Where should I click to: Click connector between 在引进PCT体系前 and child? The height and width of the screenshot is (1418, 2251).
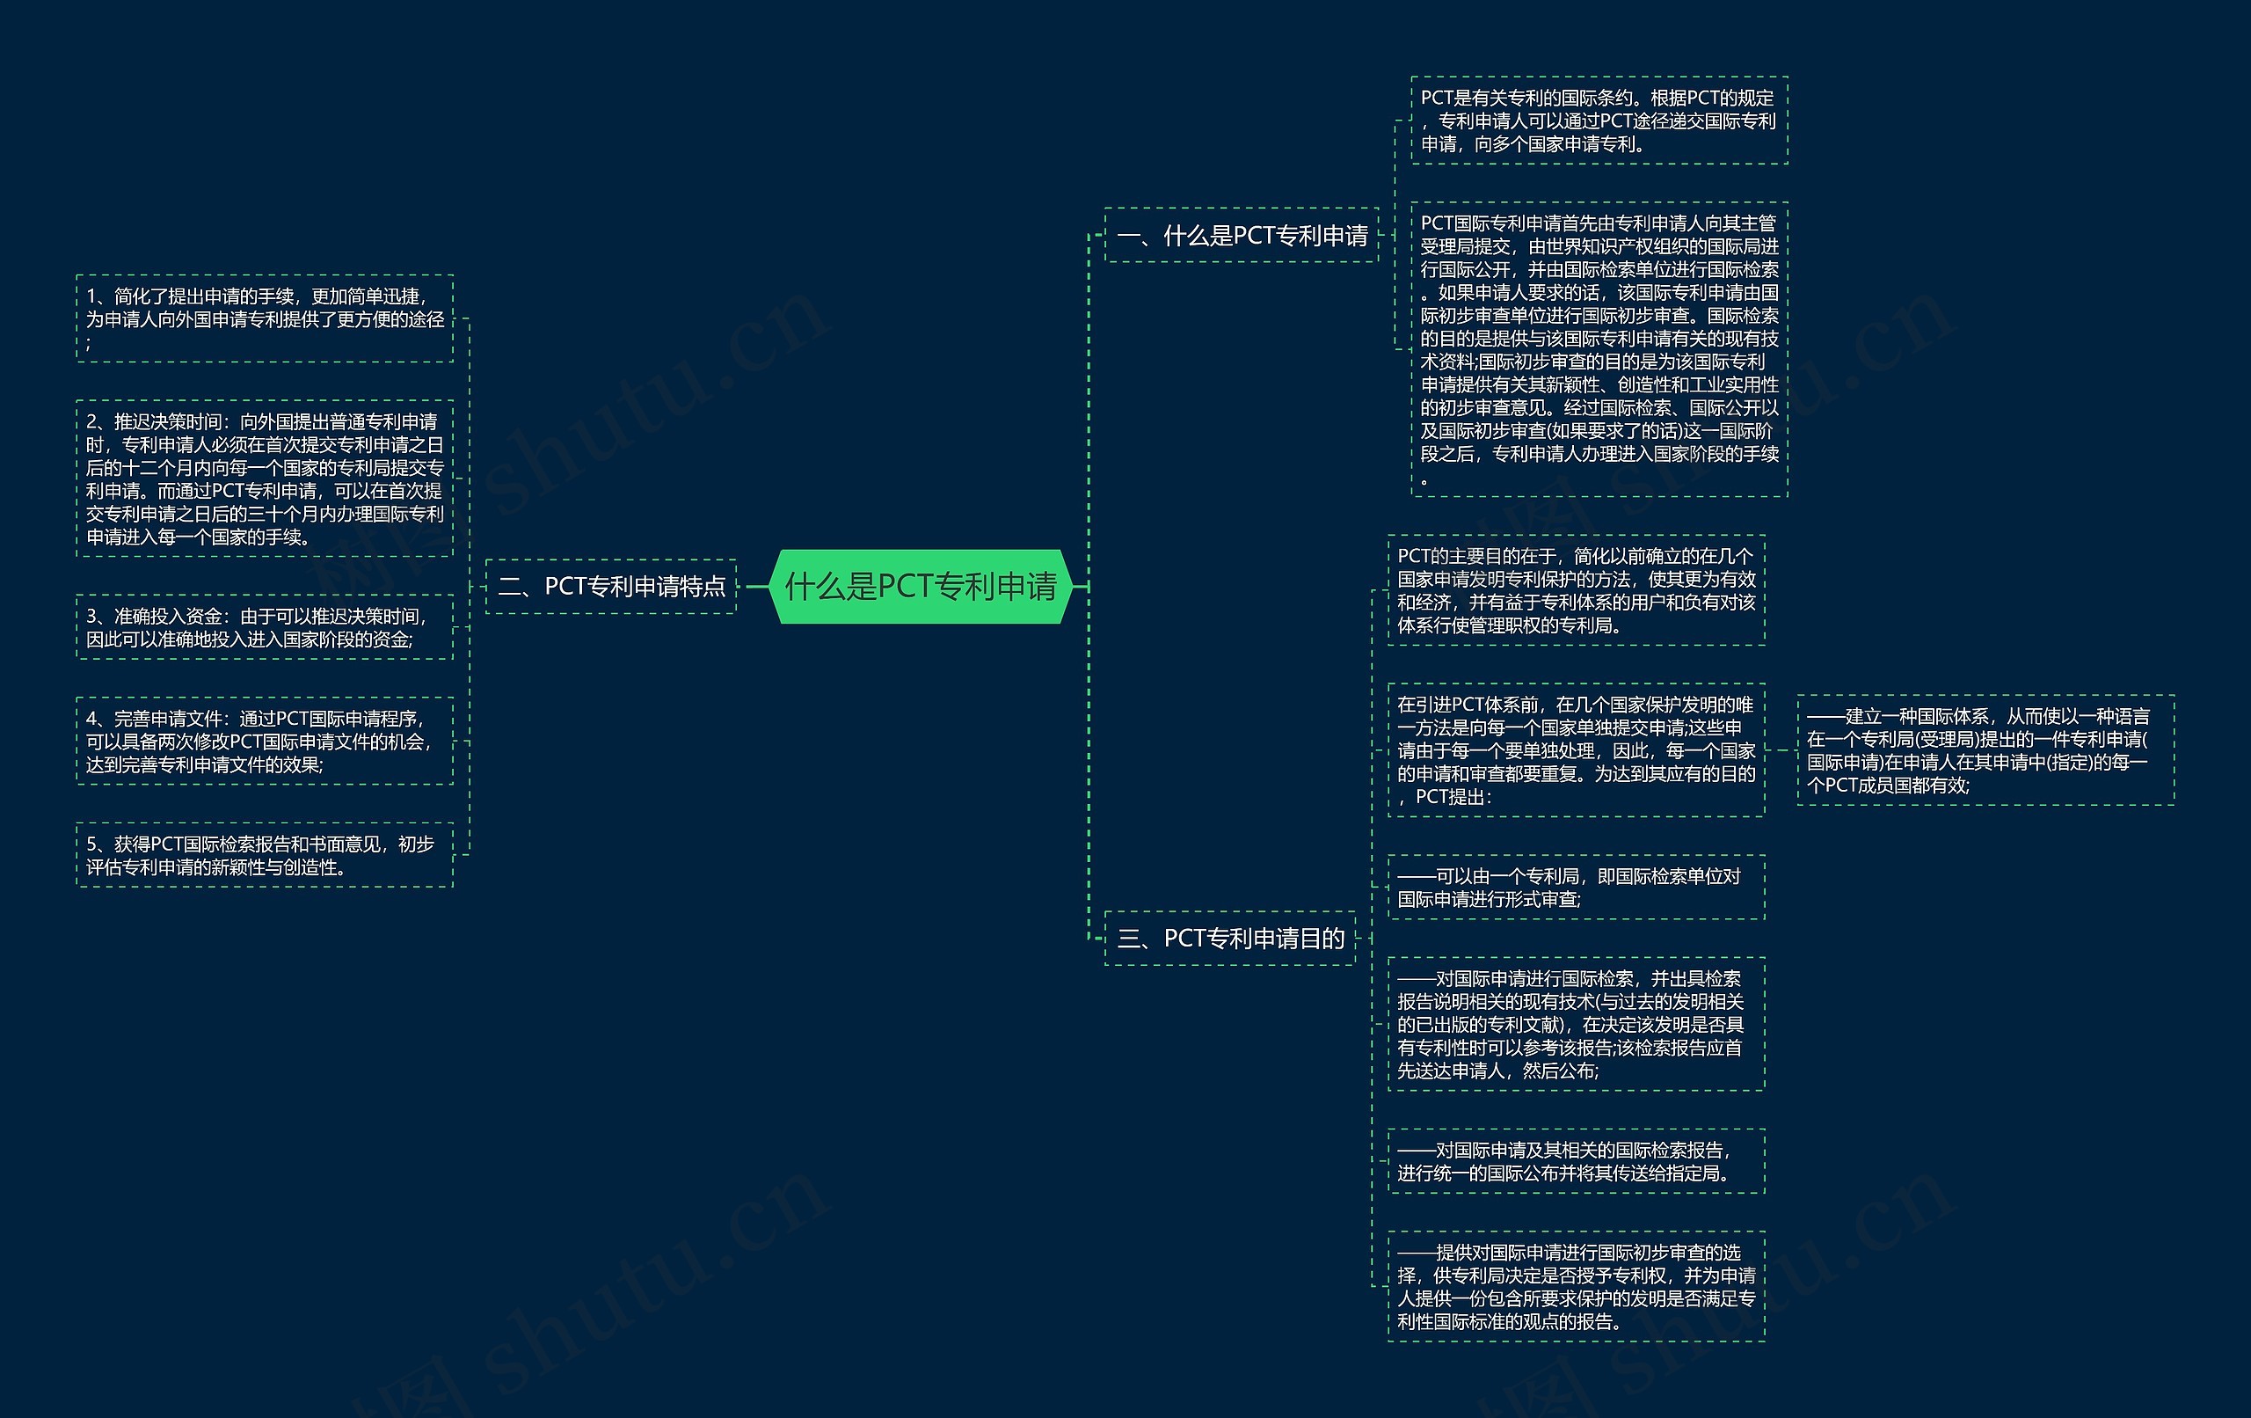click(1781, 750)
